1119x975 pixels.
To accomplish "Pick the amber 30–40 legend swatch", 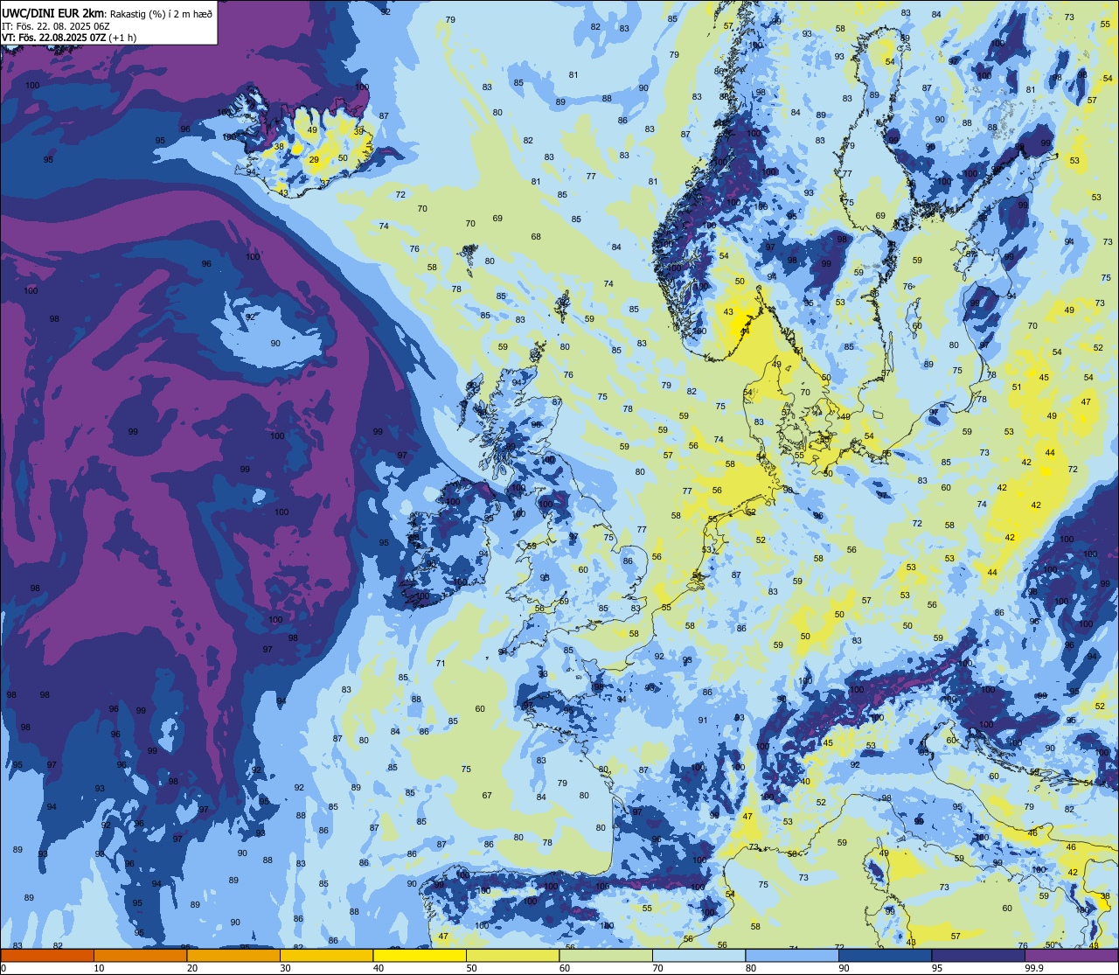I will 326,955.
